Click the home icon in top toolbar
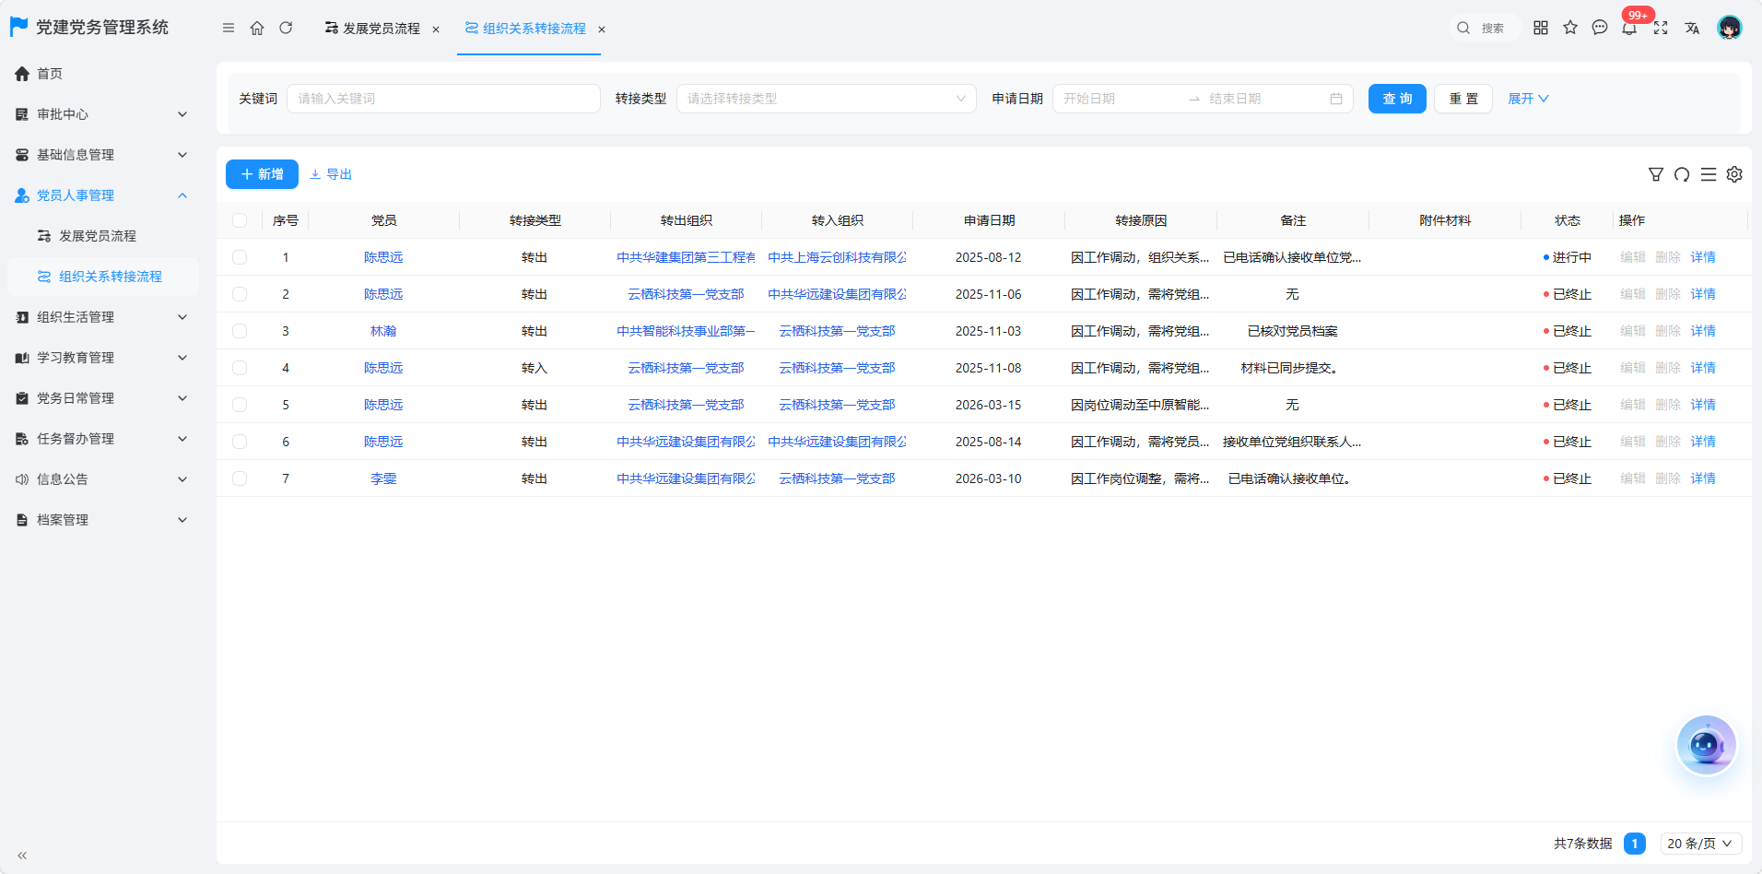 [x=257, y=29]
